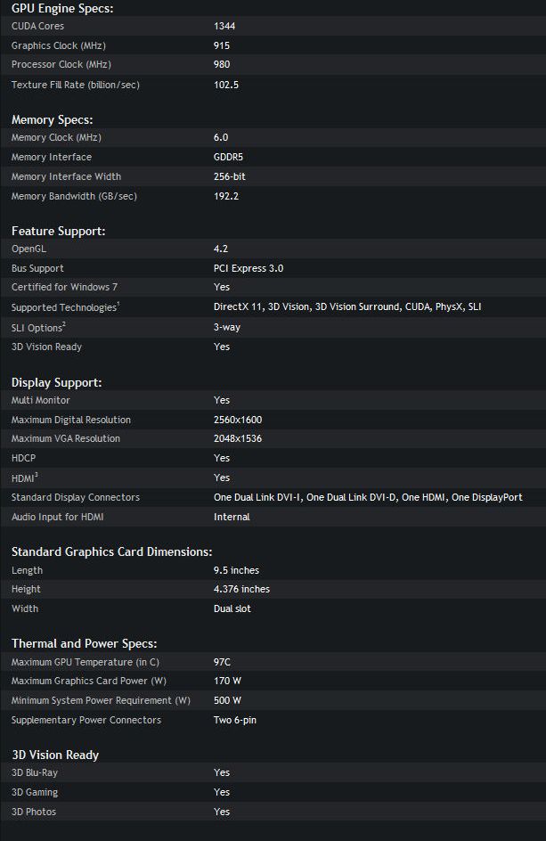Select the Height 4.376 inches value
546x841 pixels.
pyautogui.click(x=241, y=589)
